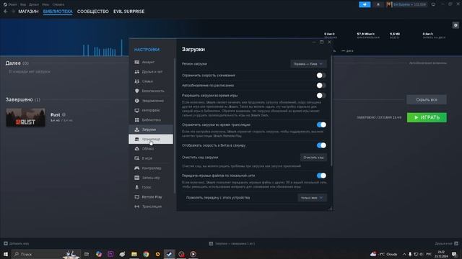Select Голос microphone section
Image resolution: width=462 pixels, height=259 pixels.
[x=151, y=187]
